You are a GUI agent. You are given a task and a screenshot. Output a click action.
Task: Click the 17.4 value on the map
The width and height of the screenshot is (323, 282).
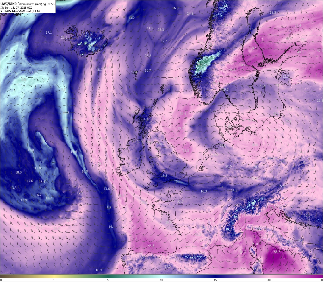(x=134, y=72)
